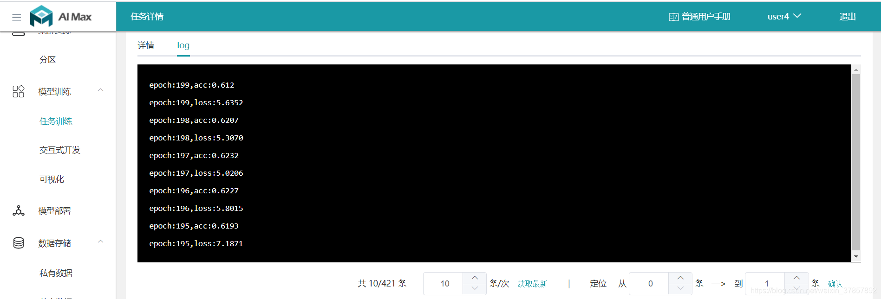Collapse the 数据存储 menu chevron
The image size is (881, 299).
coord(100,242)
